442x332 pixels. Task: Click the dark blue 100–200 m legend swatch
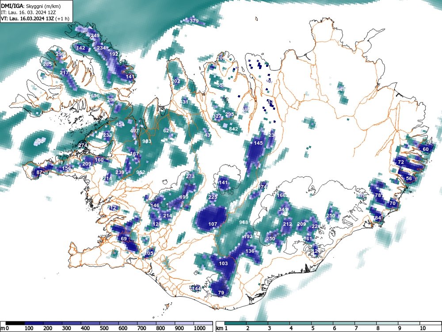click(34, 323)
